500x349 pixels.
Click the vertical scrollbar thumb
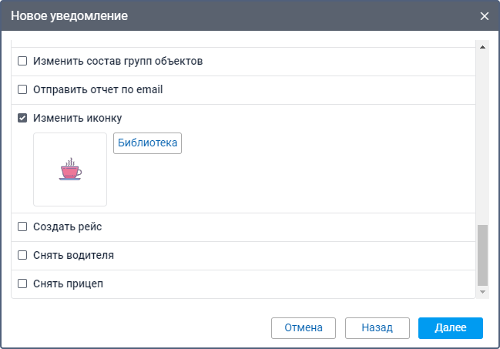483,254
